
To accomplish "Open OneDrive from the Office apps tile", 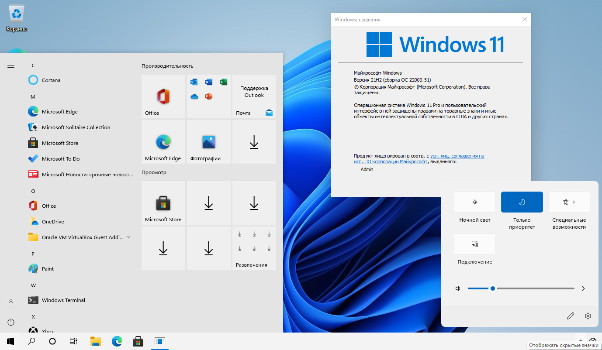I will point(194,96).
